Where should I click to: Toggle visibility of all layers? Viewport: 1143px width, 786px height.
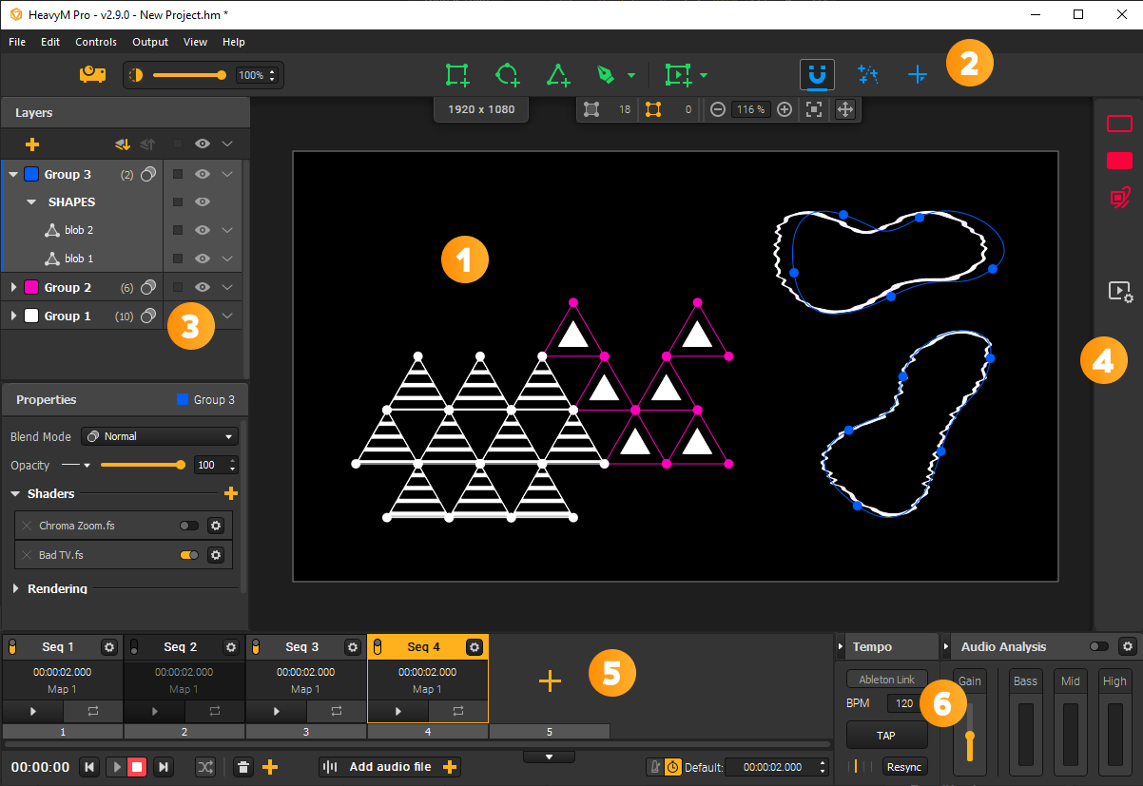203,144
